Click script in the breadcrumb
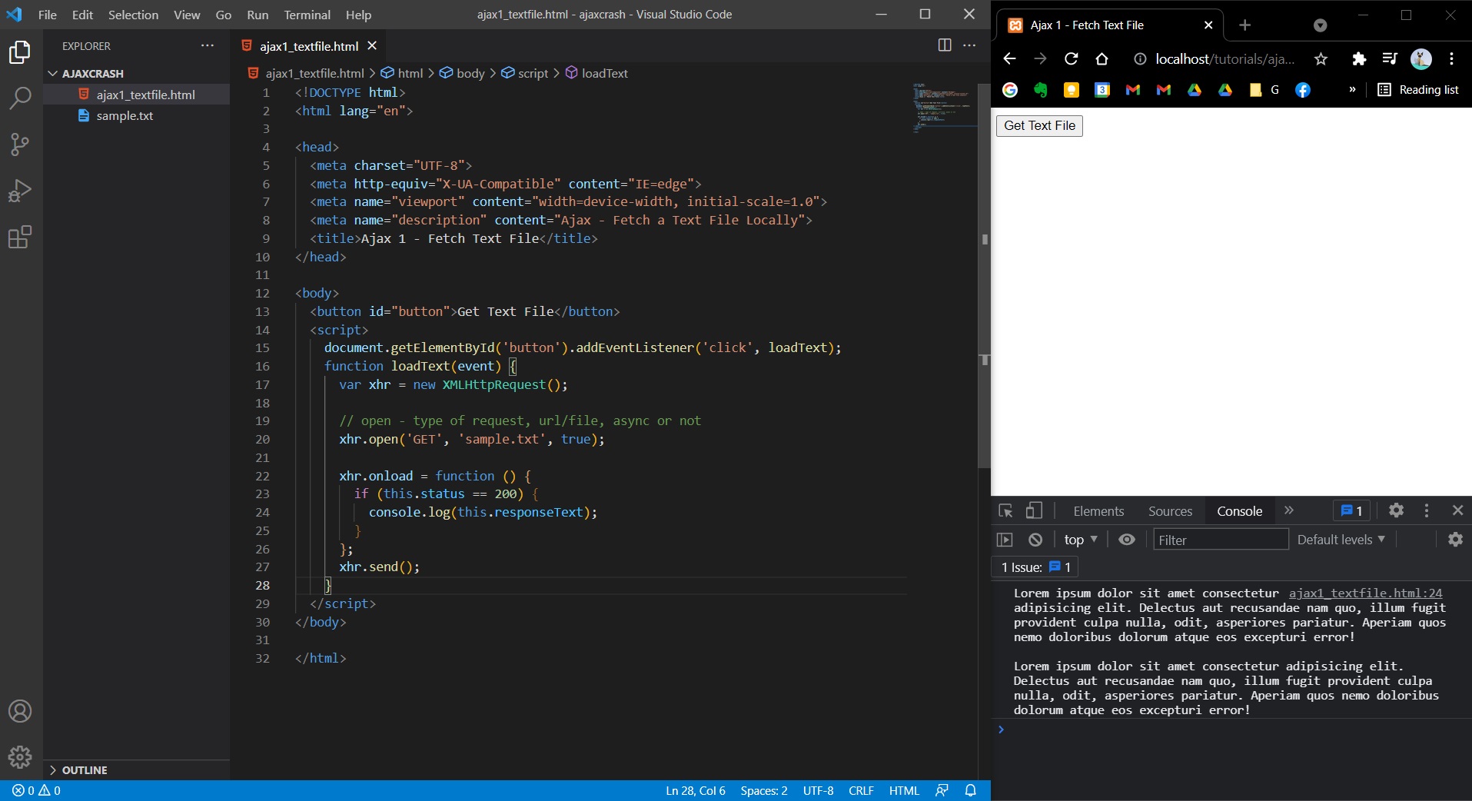Viewport: 1472px width, 801px height. [533, 73]
